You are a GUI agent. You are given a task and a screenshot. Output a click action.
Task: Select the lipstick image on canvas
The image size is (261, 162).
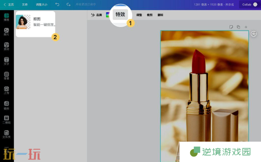pyautogui.click(x=204, y=96)
